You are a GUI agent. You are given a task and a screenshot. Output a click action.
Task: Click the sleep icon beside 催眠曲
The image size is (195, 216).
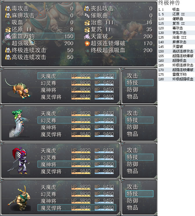pos(87,15)
